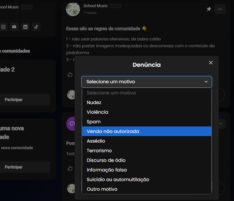Pick Assédio in the dropdown list
The height and width of the screenshot is (201, 234).
click(x=147, y=141)
